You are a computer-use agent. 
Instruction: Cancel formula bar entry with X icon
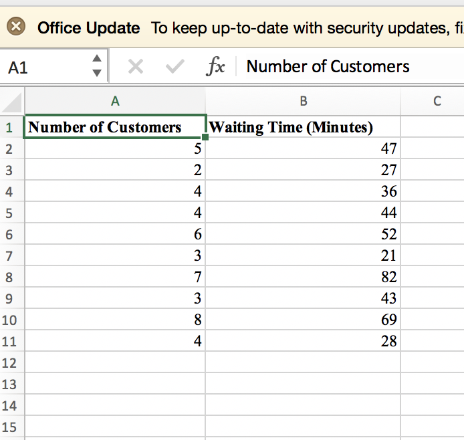(x=136, y=66)
